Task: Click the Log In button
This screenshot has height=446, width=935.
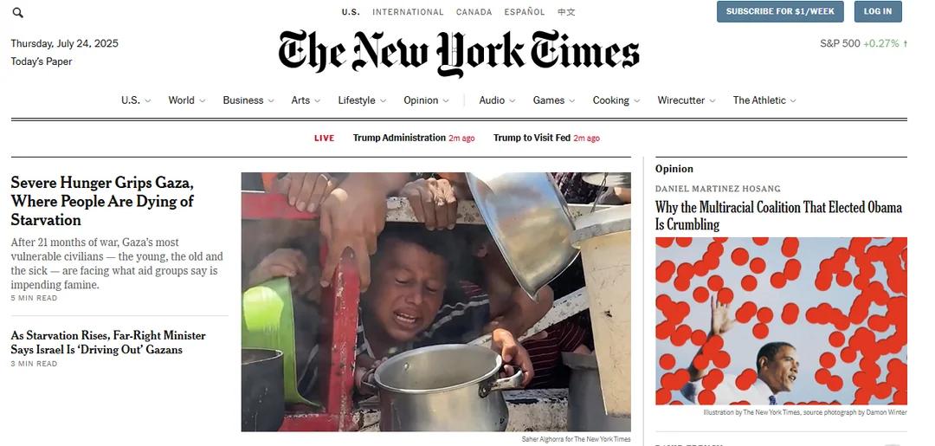Action: coord(878,11)
